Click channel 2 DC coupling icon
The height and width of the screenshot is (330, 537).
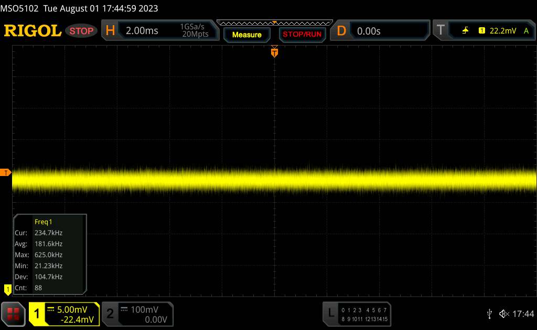click(124, 309)
